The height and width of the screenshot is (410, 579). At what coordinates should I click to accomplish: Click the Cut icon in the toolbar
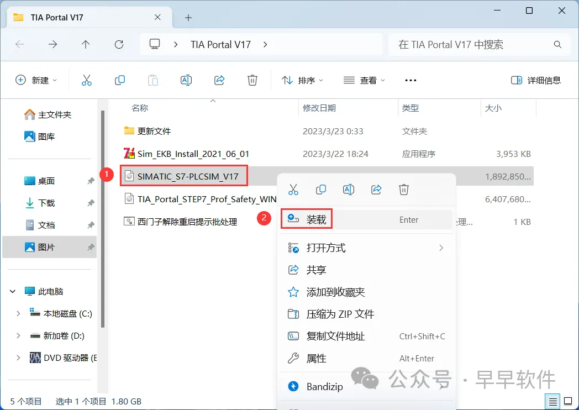point(86,80)
